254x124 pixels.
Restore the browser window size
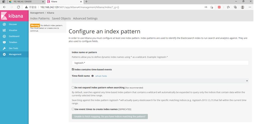pos(243,2)
